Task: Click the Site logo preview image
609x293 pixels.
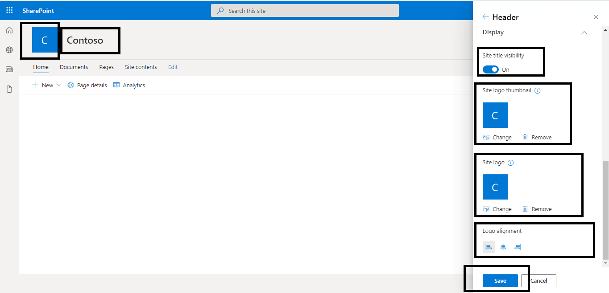Action: pyautogui.click(x=495, y=187)
